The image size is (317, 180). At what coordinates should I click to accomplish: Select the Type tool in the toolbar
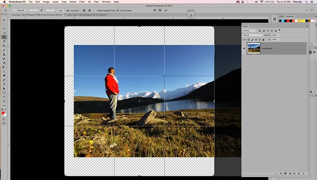(4, 84)
